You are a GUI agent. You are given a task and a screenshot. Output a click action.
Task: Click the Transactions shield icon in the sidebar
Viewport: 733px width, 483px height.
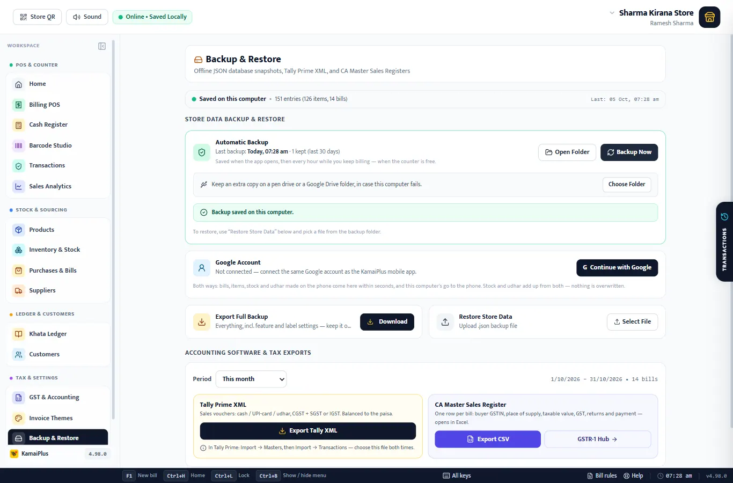point(19,166)
